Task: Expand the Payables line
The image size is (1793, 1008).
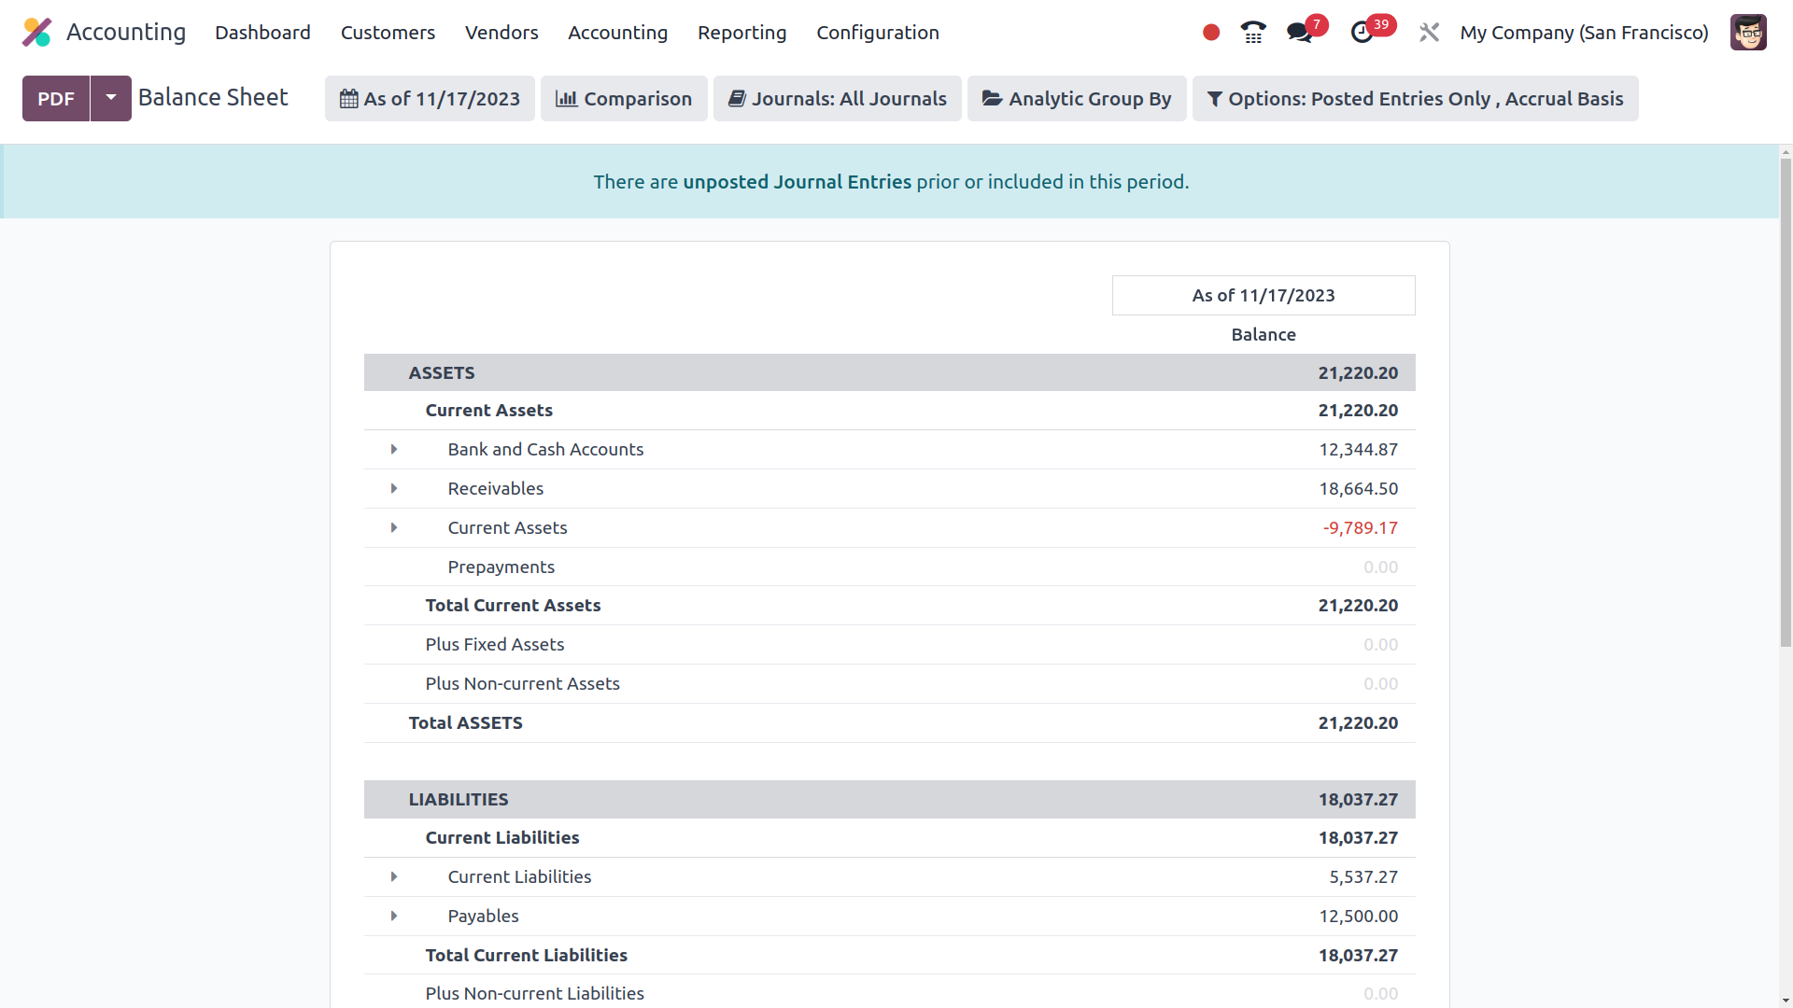Action: (x=393, y=916)
